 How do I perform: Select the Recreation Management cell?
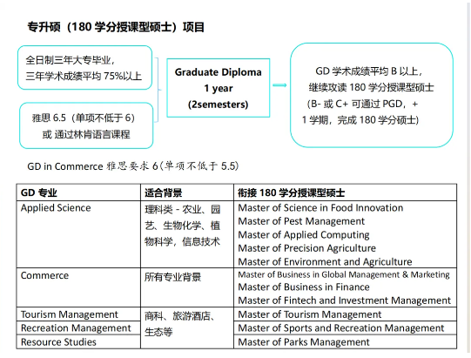coord(78,328)
